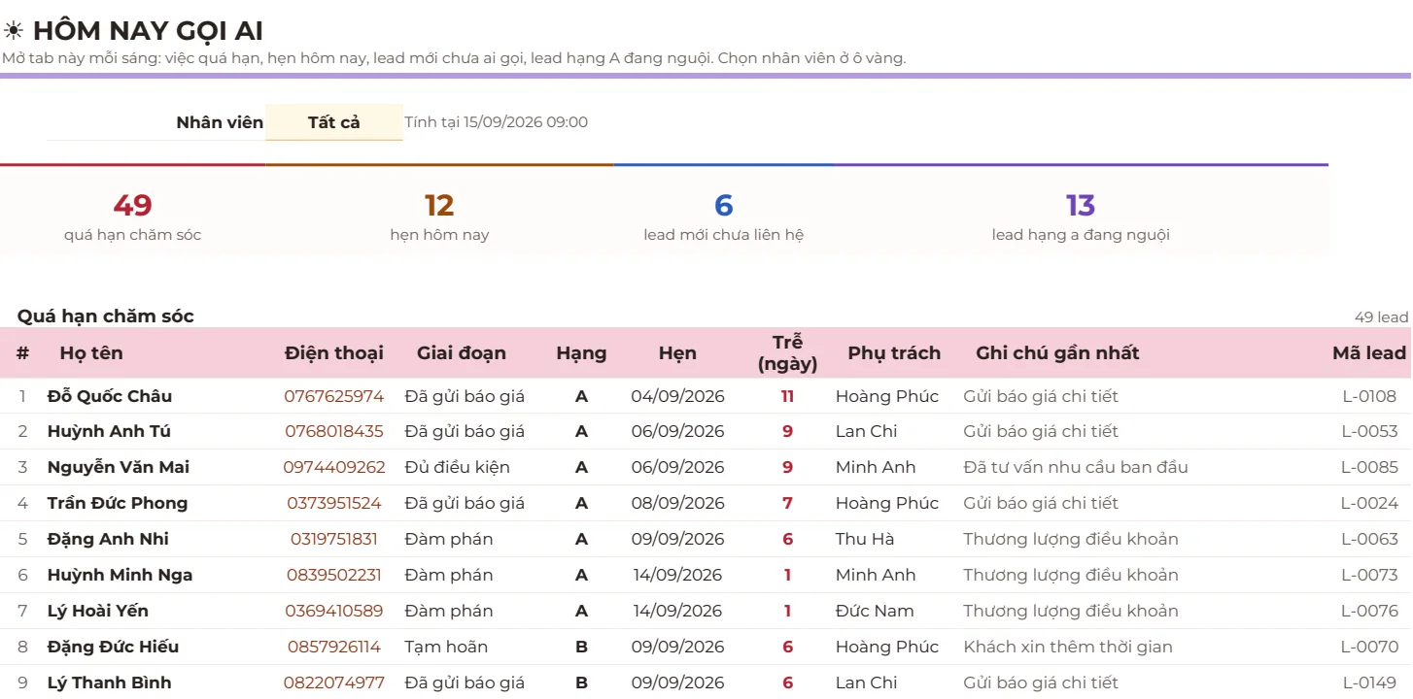The height and width of the screenshot is (699, 1413).
Task: Click the 'Họ tên' column header
Action: click(91, 353)
